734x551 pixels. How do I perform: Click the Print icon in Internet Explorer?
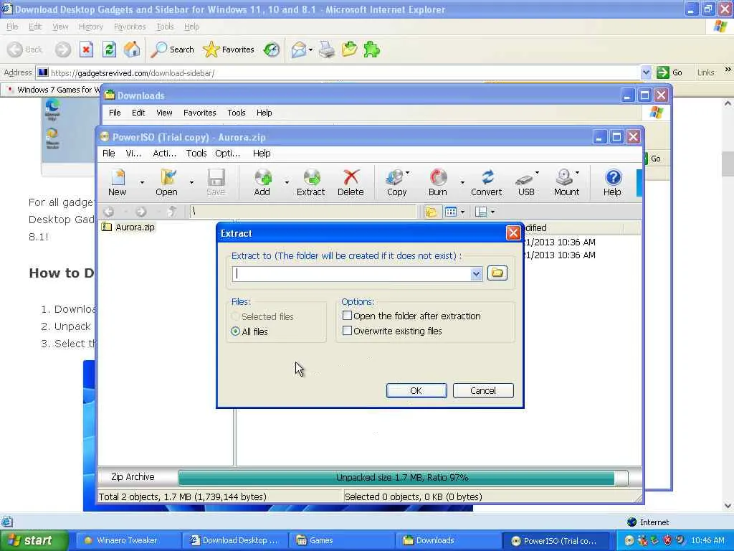327,50
